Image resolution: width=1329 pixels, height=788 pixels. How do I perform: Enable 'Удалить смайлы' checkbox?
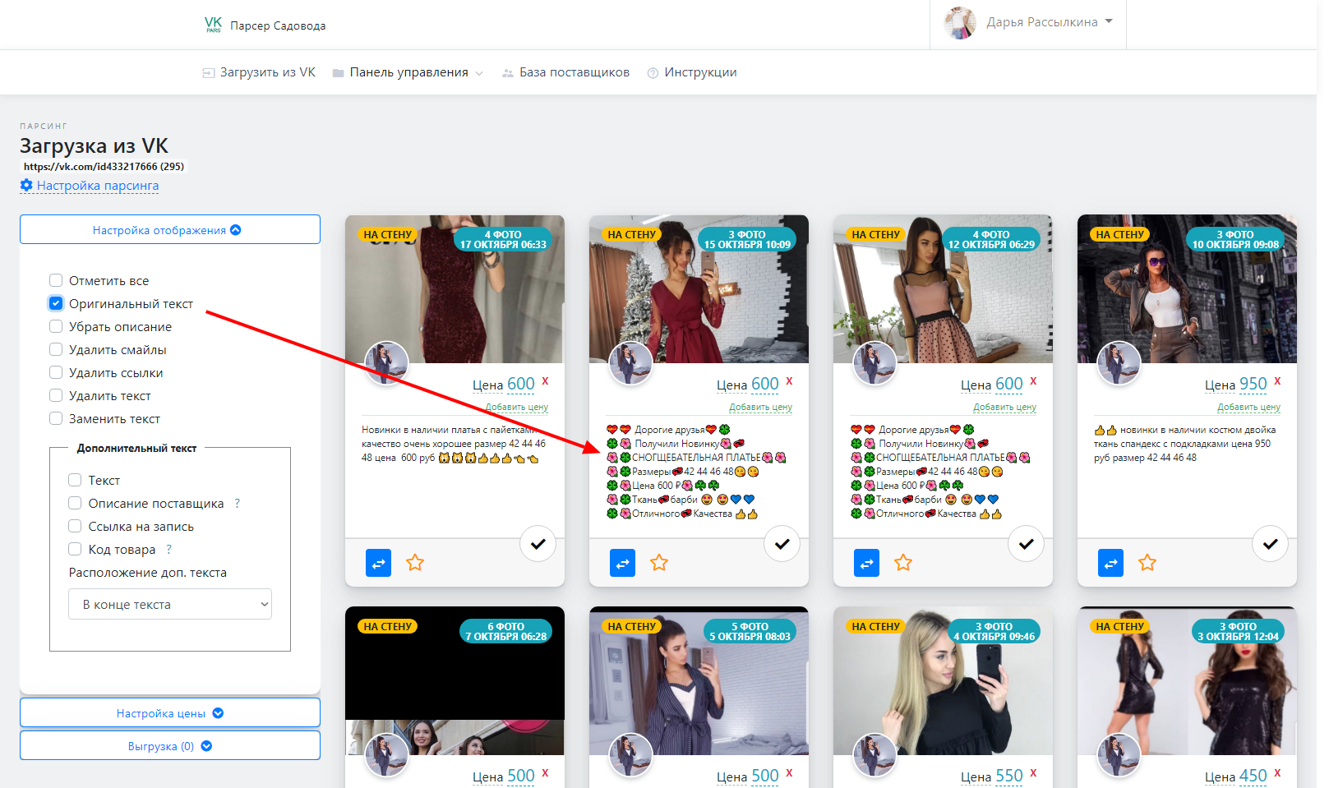pos(56,349)
